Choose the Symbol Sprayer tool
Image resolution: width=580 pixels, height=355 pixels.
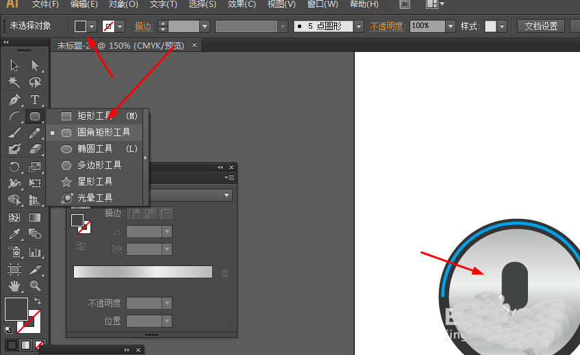point(14,252)
